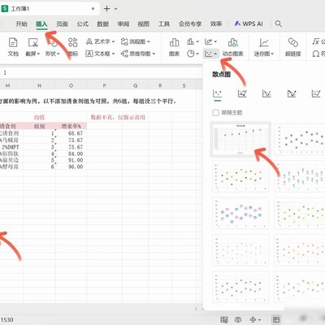The height and width of the screenshot is (325, 325).
Task: Select fifth scatter subtype, straight lines only
Action: pyautogui.click(x=316, y=93)
